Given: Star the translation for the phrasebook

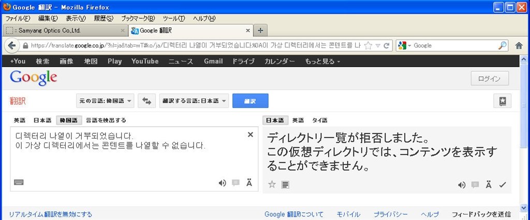Looking at the screenshot, I should [272, 184].
